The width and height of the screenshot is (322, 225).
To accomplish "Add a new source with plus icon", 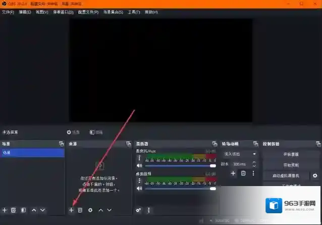I will [x=71, y=210].
